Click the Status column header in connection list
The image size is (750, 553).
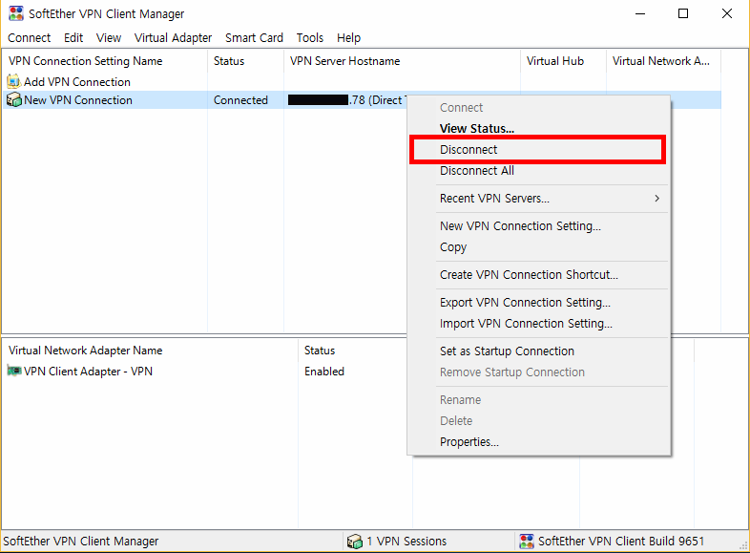click(x=245, y=61)
